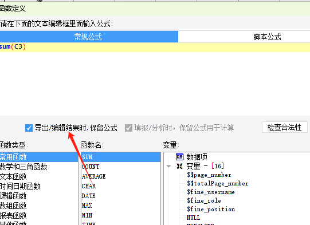
Task: Toggle 填报/分析时,保留公式用于计算 checkbox
Action: pos(128,128)
